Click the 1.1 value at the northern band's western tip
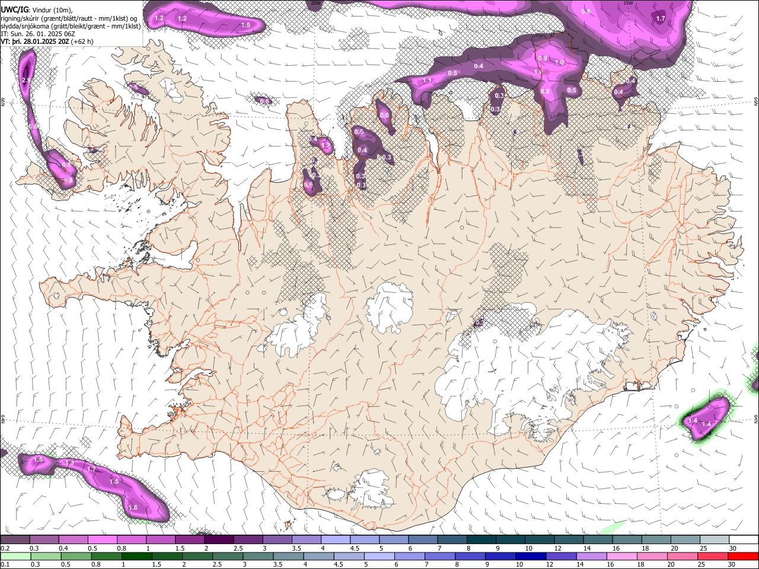 click(x=426, y=80)
